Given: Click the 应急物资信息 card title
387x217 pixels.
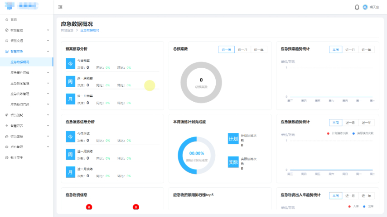Looking at the screenshot, I should [x=76, y=195].
